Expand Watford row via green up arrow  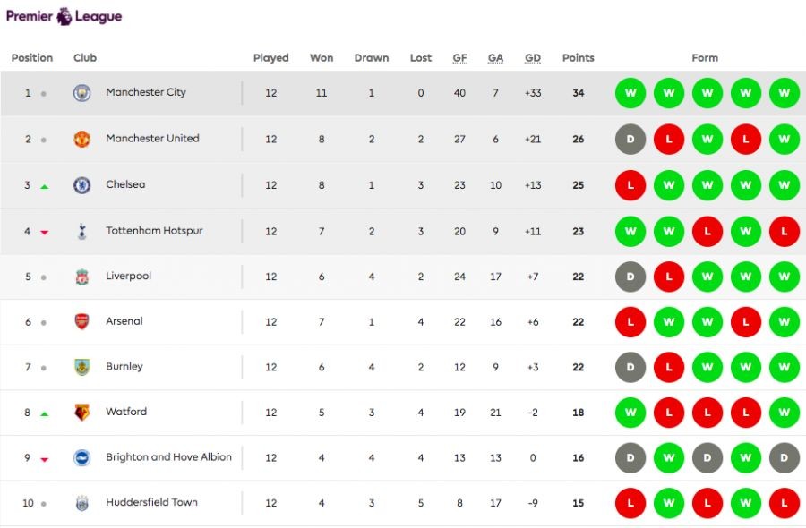pyautogui.click(x=44, y=413)
